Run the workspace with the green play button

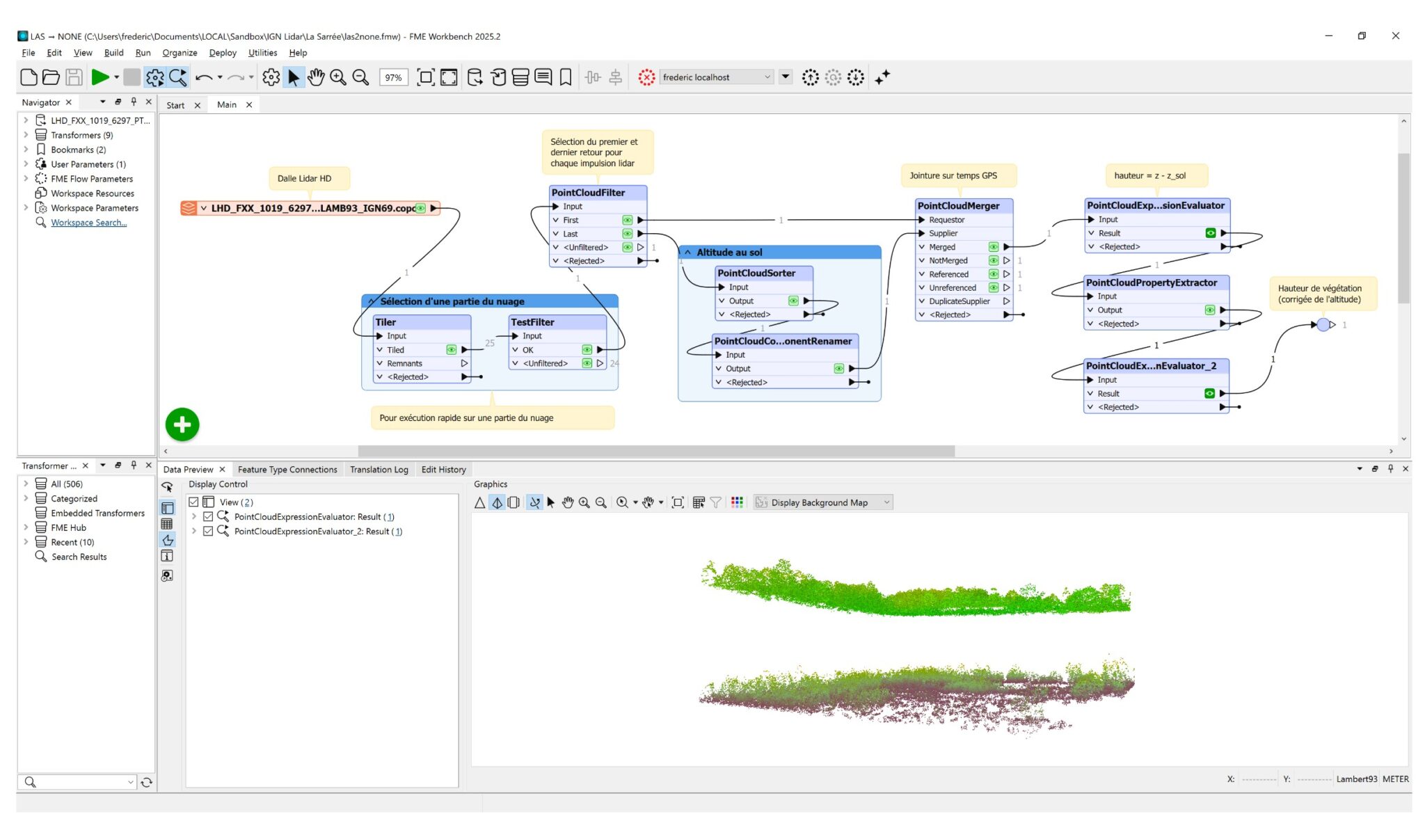tap(98, 77)
